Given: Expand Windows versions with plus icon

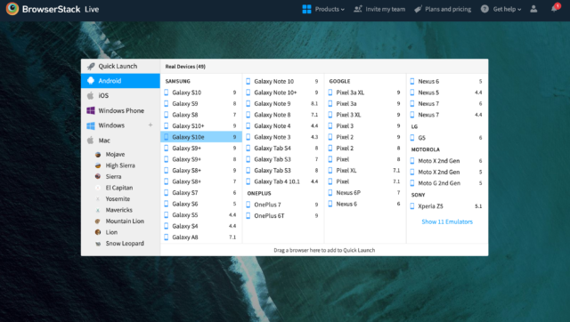Looking at the screenshot, I should [x=151, y=125].
